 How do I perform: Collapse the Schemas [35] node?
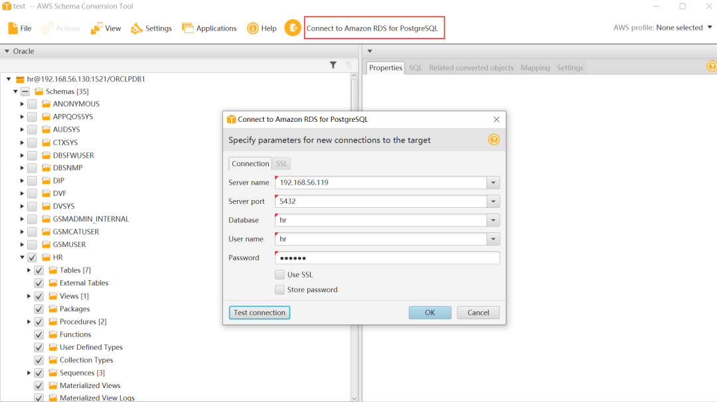(15, 91)
